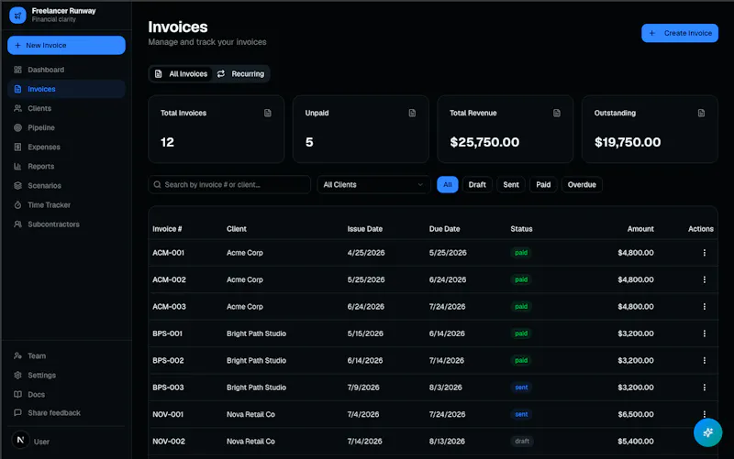734x459 pixels.
Task: Open Settings in the sidebar
Action: tap(66, 375)
